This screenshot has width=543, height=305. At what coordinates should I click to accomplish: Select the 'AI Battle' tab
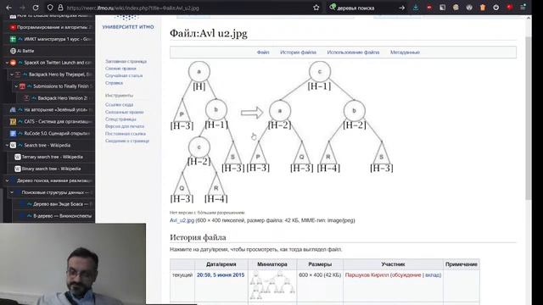[51, 51]
